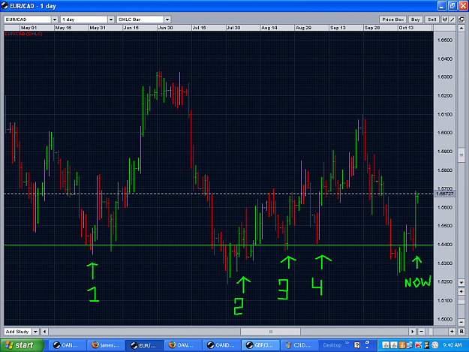Click the May 01 date header
The width and height of the screenshot is (469, 352).
29,28
